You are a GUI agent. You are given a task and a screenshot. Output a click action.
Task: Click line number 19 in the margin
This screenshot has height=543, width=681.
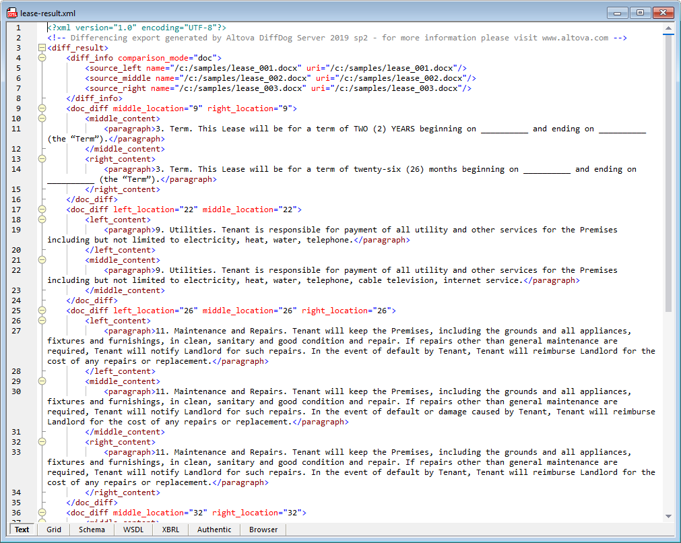point(17,229)
